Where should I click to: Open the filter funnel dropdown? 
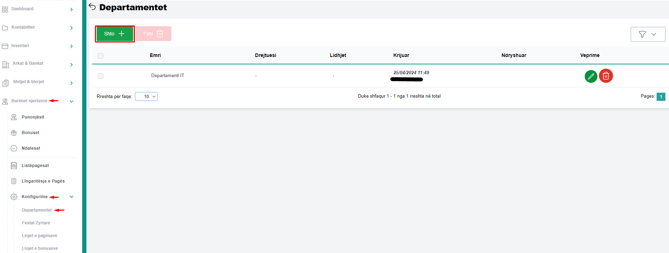point(647,34)
